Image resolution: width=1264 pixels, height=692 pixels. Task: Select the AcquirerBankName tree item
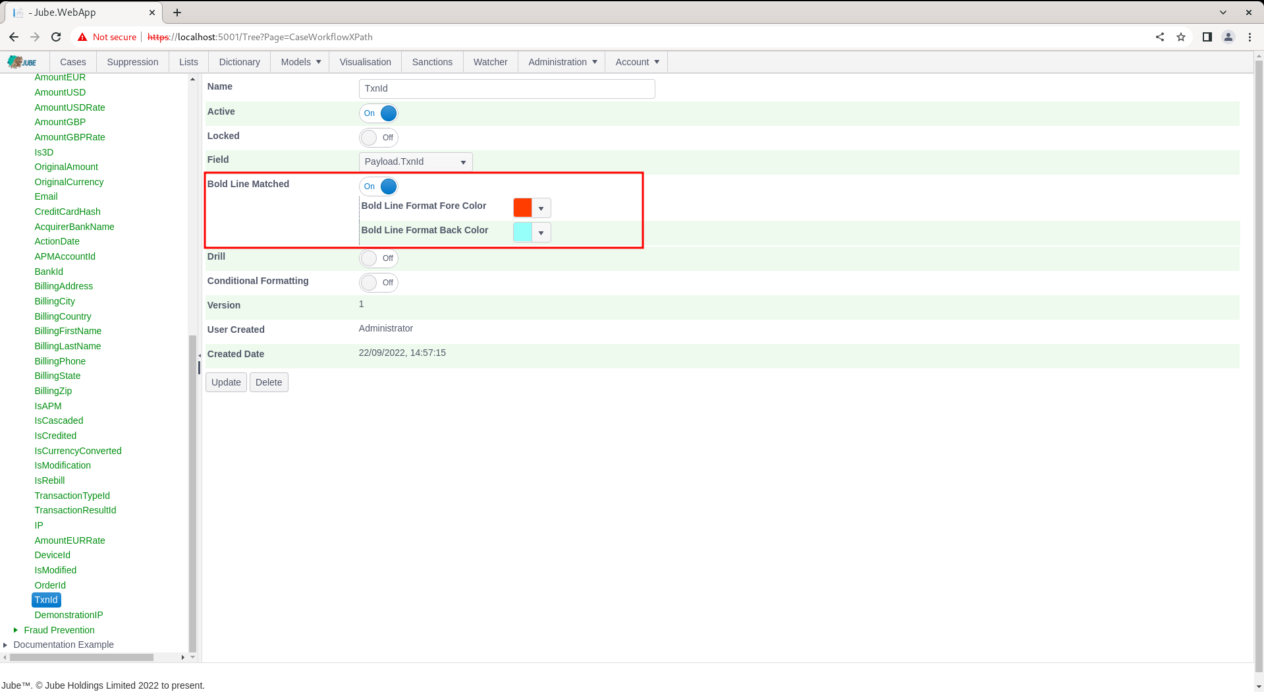click(x=74, y=227)
